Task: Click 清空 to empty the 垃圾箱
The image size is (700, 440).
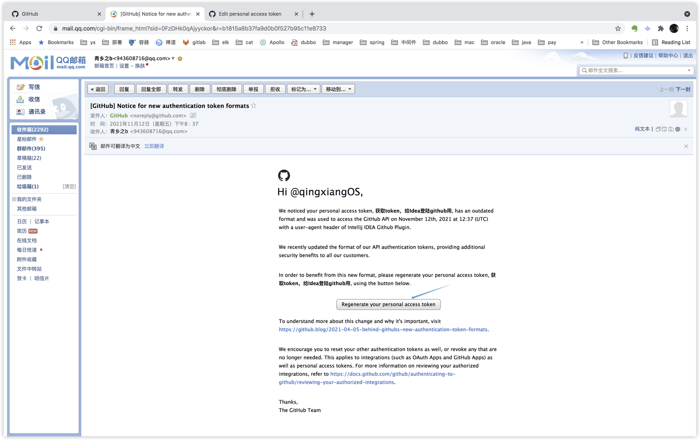Action: (x=69, y=186)
